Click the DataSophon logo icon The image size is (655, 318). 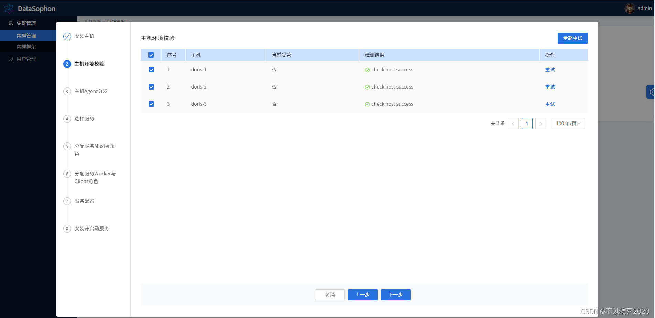9,9
